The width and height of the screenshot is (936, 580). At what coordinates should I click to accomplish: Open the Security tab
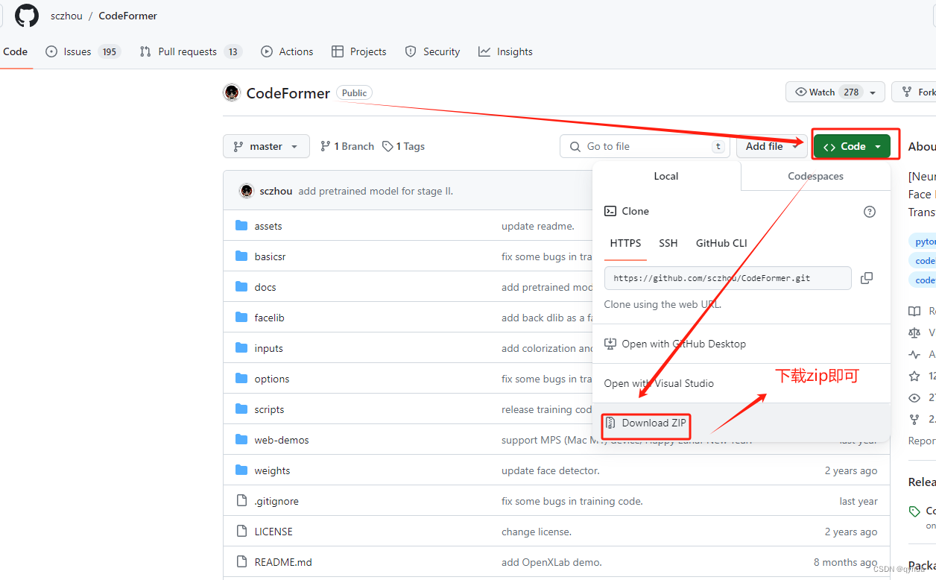432,51
